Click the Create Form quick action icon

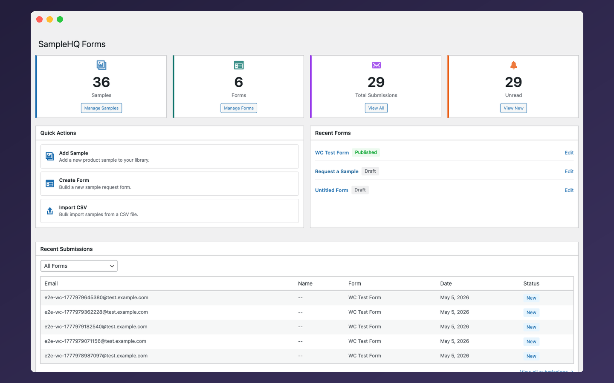coord(50,184)
